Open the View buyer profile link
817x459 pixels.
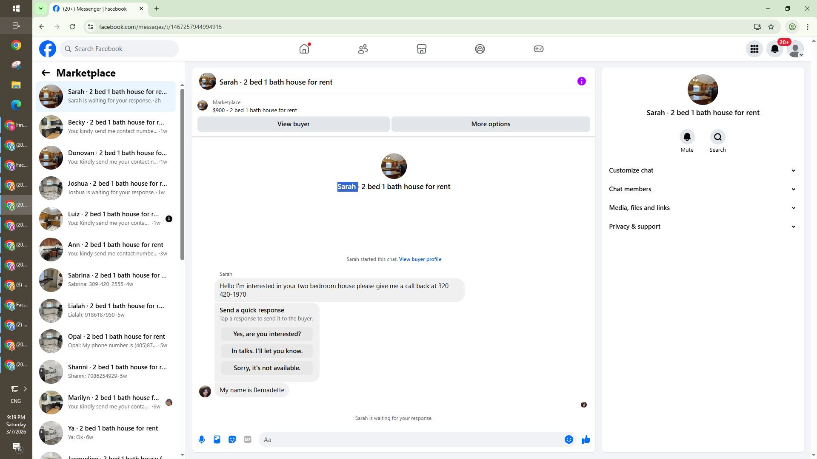420,259
